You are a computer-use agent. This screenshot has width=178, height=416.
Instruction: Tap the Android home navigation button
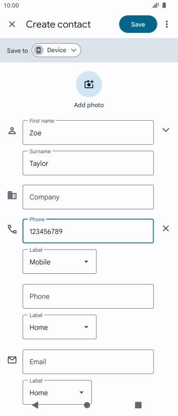(x=87, y=405)
